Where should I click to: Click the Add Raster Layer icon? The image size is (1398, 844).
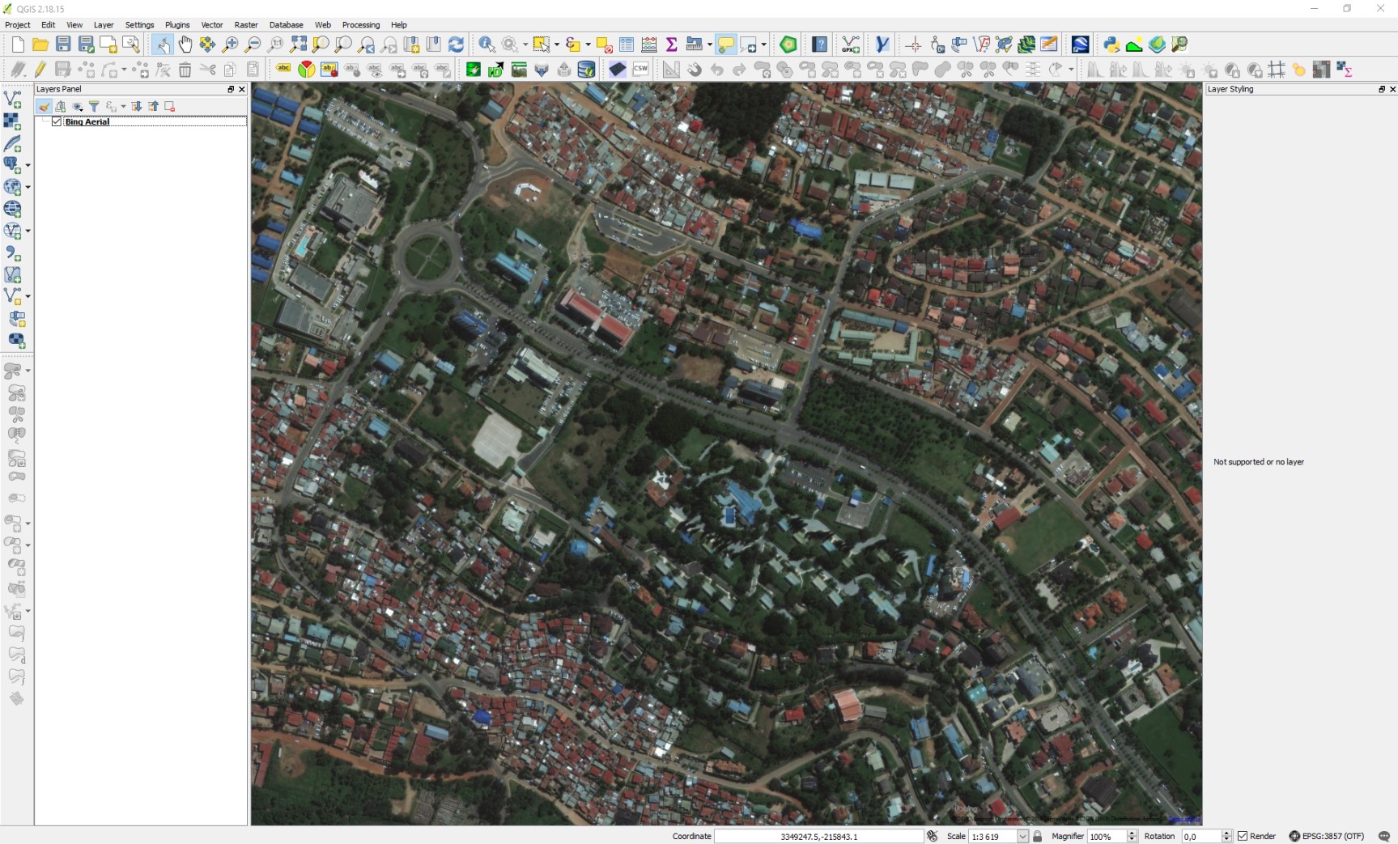tap(12, 121)
